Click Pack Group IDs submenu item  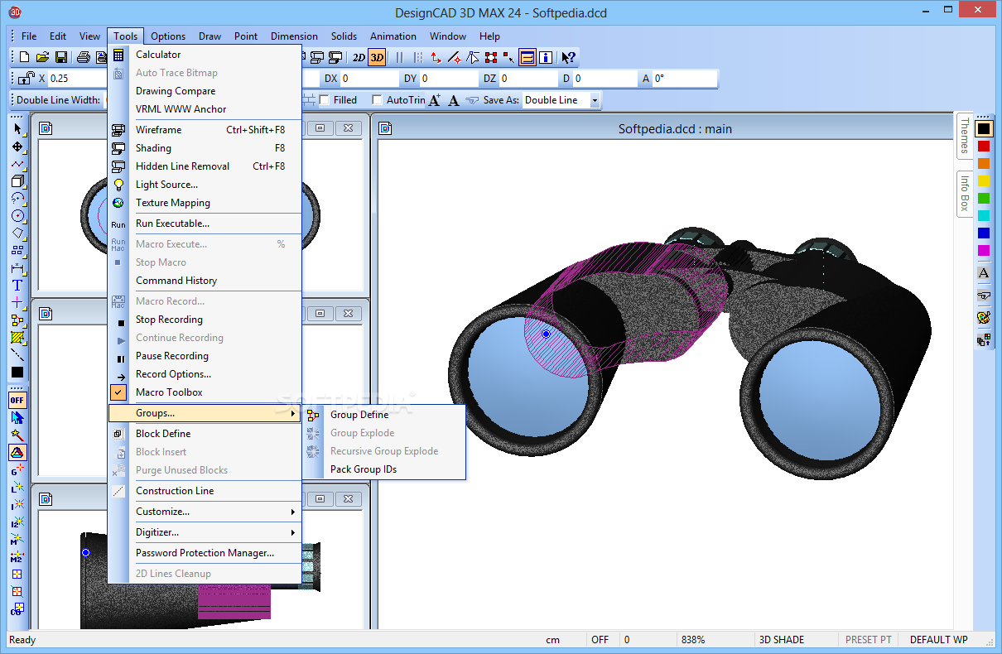click(x=385, y=469)
